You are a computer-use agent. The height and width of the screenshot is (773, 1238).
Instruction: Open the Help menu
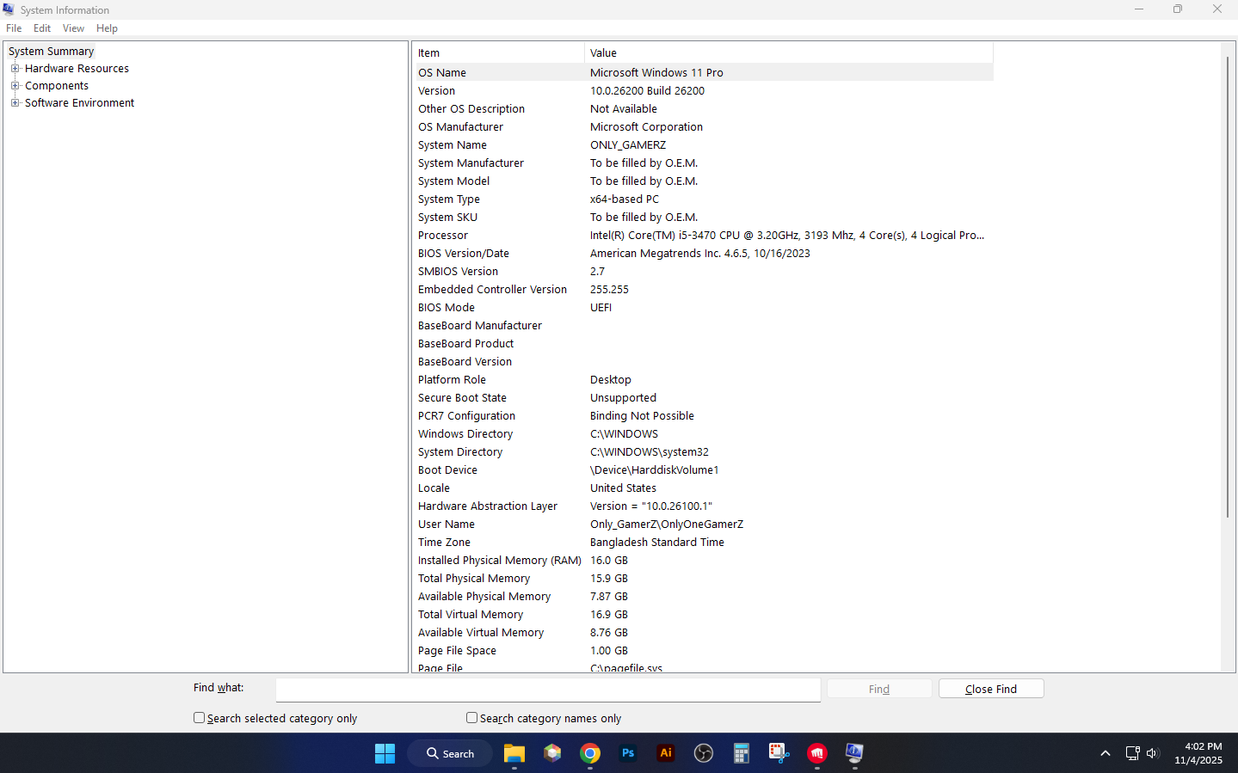tap(107, 28)
